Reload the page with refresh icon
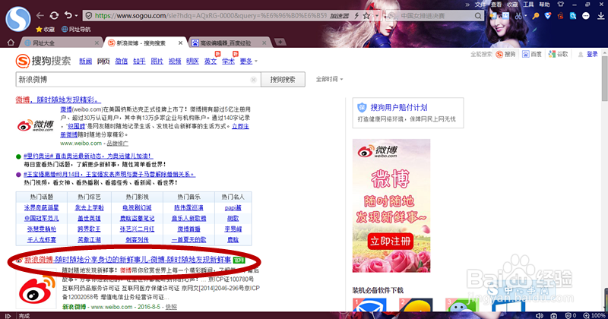608x319 pixels. pos(54,15)
